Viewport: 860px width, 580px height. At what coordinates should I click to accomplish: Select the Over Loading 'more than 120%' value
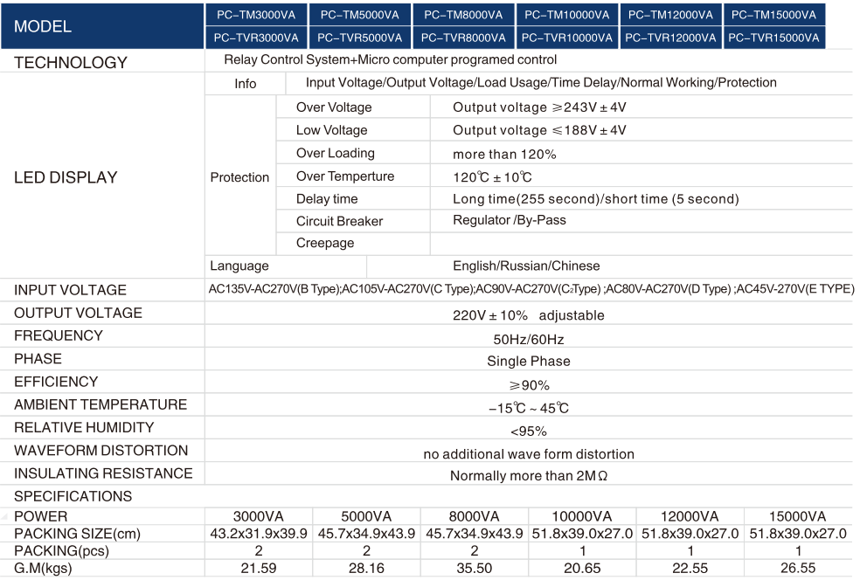click(x=504, y=154)
